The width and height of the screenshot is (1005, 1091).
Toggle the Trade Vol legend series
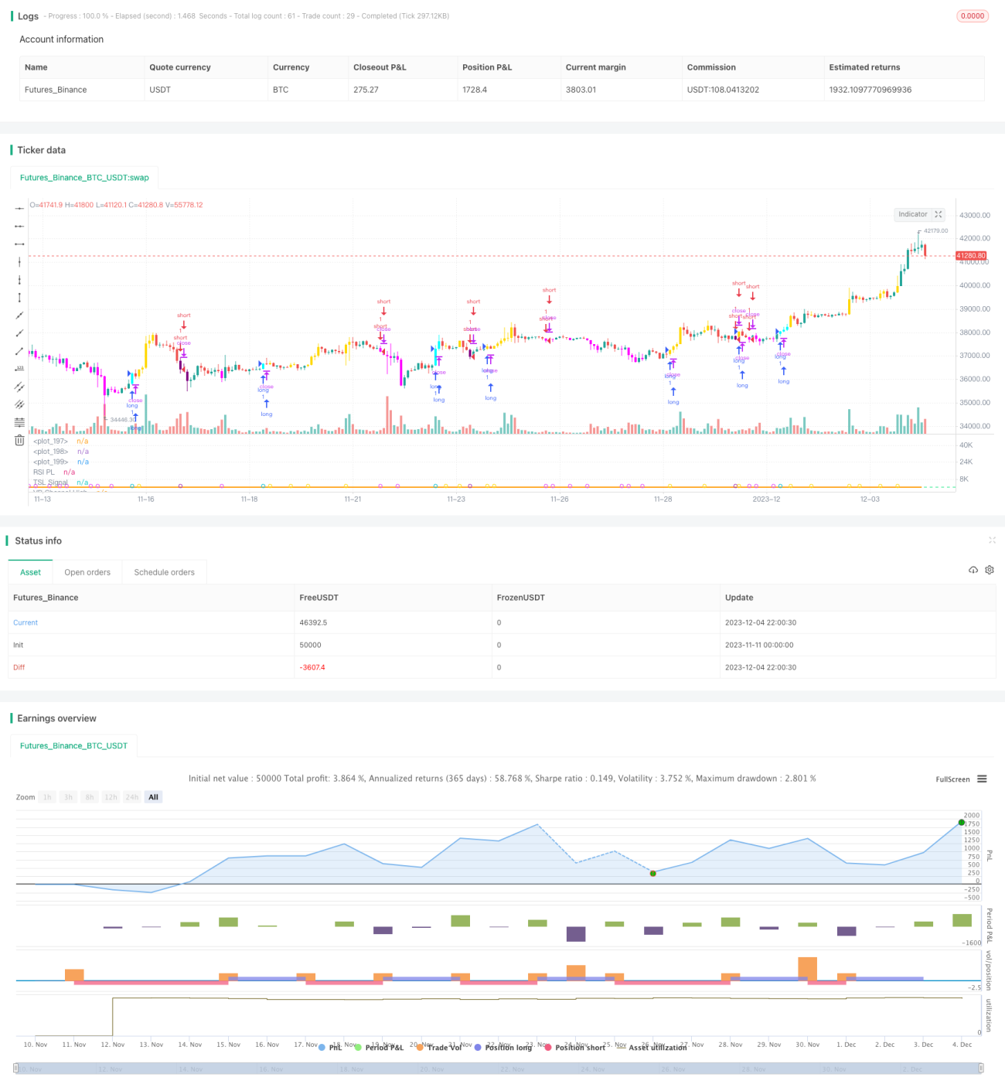pos(438,1048)
